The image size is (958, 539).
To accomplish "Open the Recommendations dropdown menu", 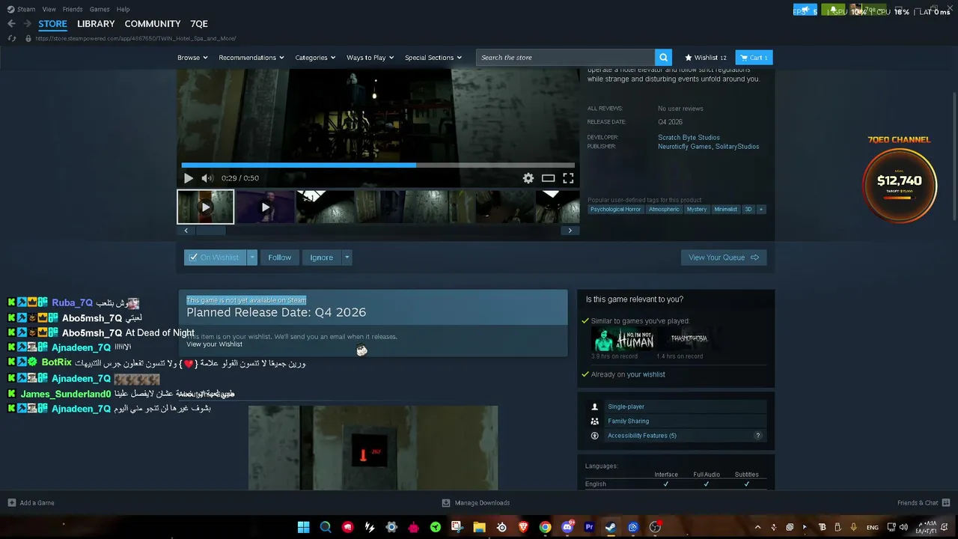I will point(251,58).
